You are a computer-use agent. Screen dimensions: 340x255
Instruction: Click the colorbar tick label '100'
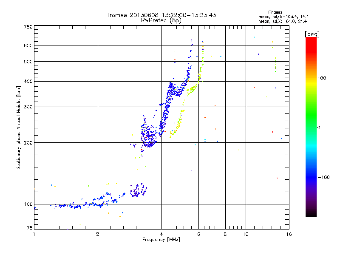tap(322, 78)
